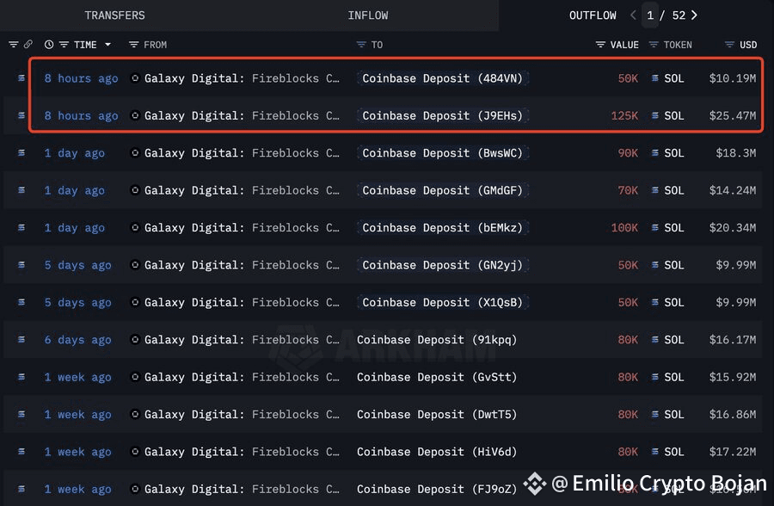The height and width of the screenshot is (506, 774).
Task: Open the TOKEN column filter
Action: 654,45
